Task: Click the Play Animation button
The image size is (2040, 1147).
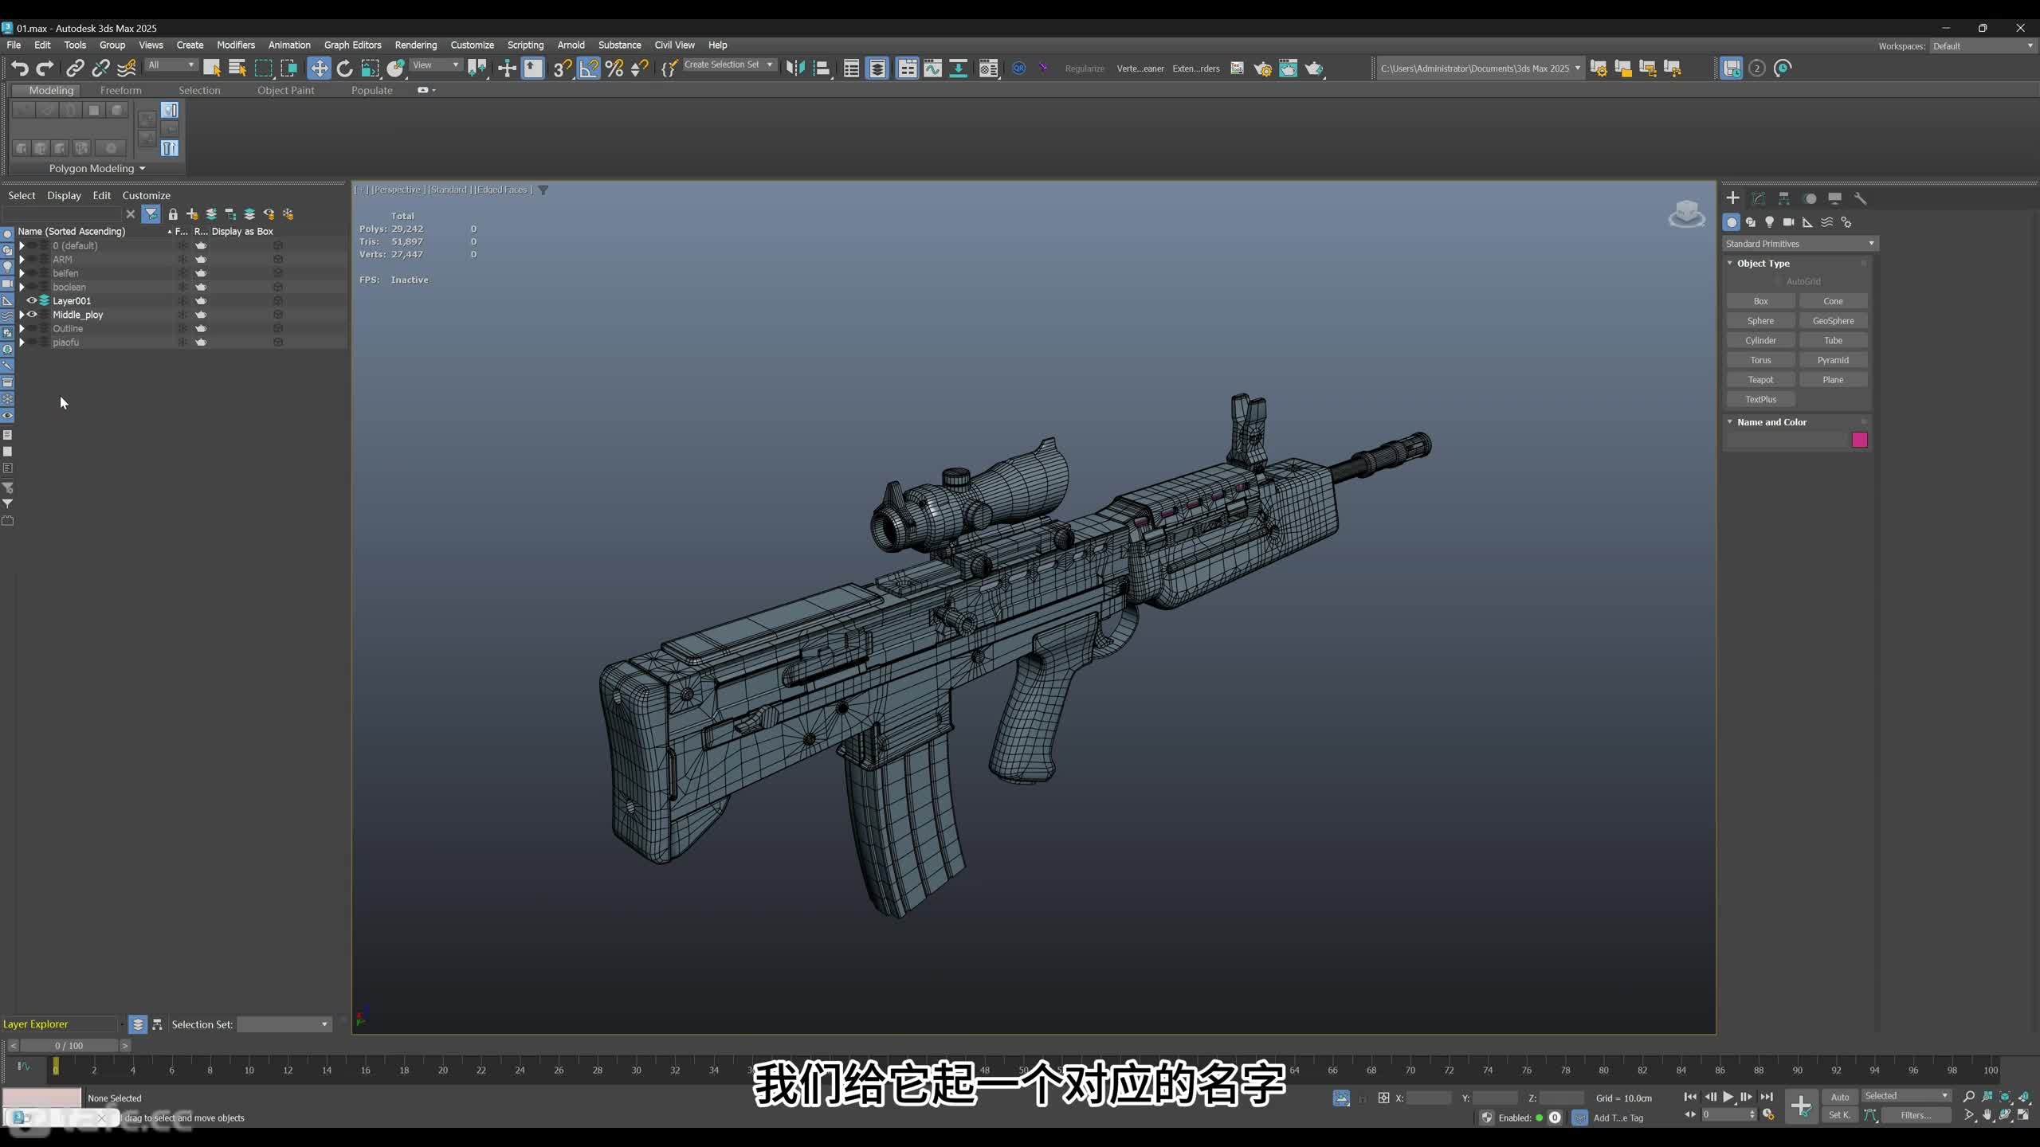Action: click(x=1728, y=1097)
